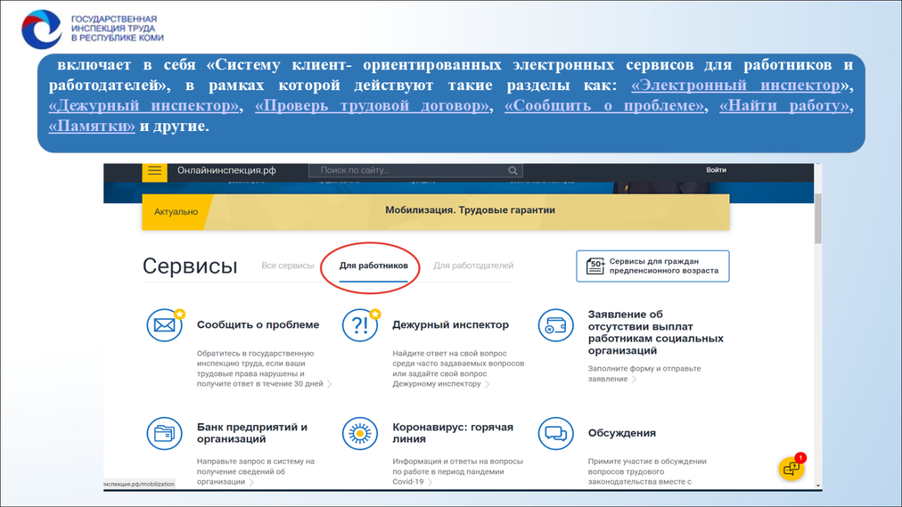This screenshot has width=902, height=507.
Task: Select the Для работников tab
Action: coord(373,266)
